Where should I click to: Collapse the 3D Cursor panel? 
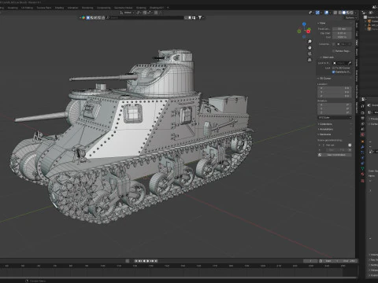[x=324, y=79]
